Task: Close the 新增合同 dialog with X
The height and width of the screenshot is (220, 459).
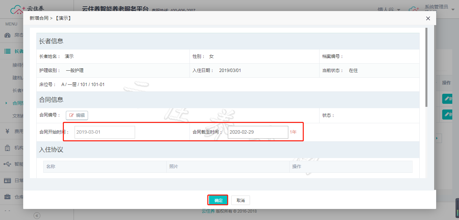Action: 428,18
